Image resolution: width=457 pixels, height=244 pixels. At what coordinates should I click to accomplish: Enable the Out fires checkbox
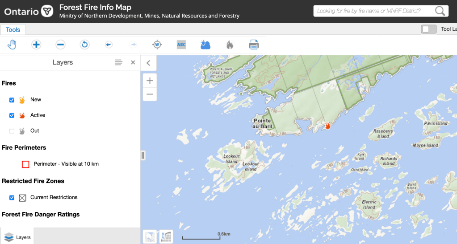(12, 131)
